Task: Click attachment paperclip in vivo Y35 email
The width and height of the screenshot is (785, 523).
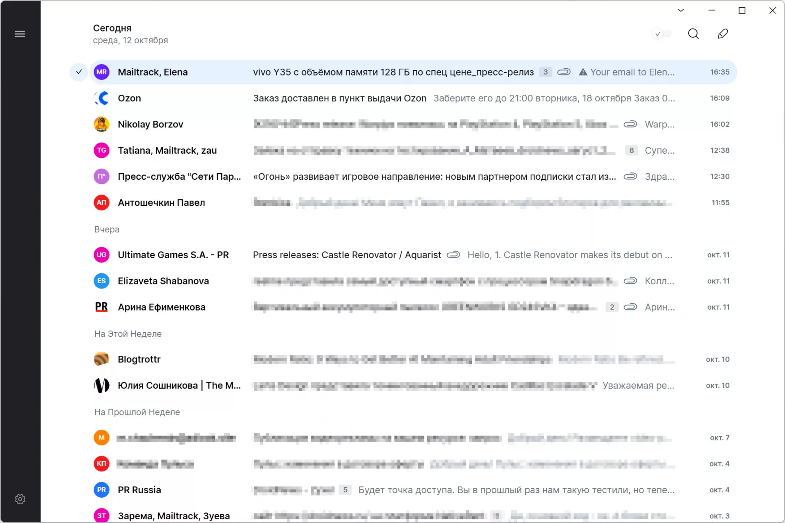Action: click(x=564, y=72)
